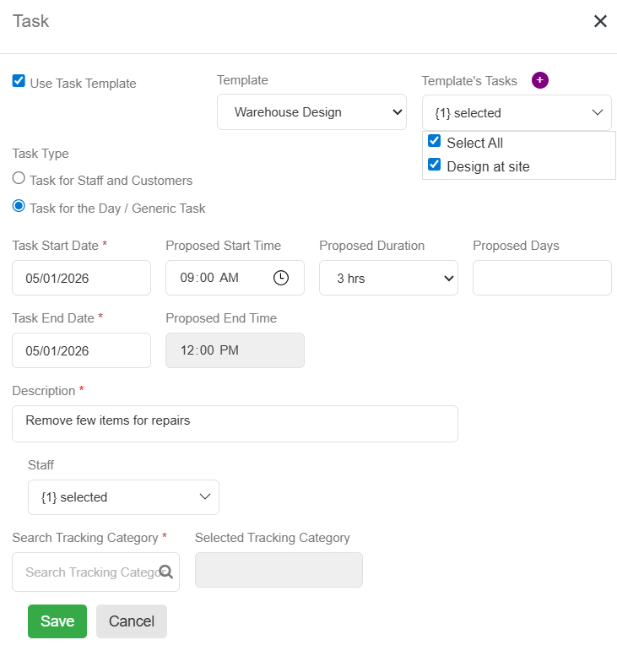Screen dimensions: 617x667
Task: Click the Selected Tracking Category field
Action: (279, 570)
